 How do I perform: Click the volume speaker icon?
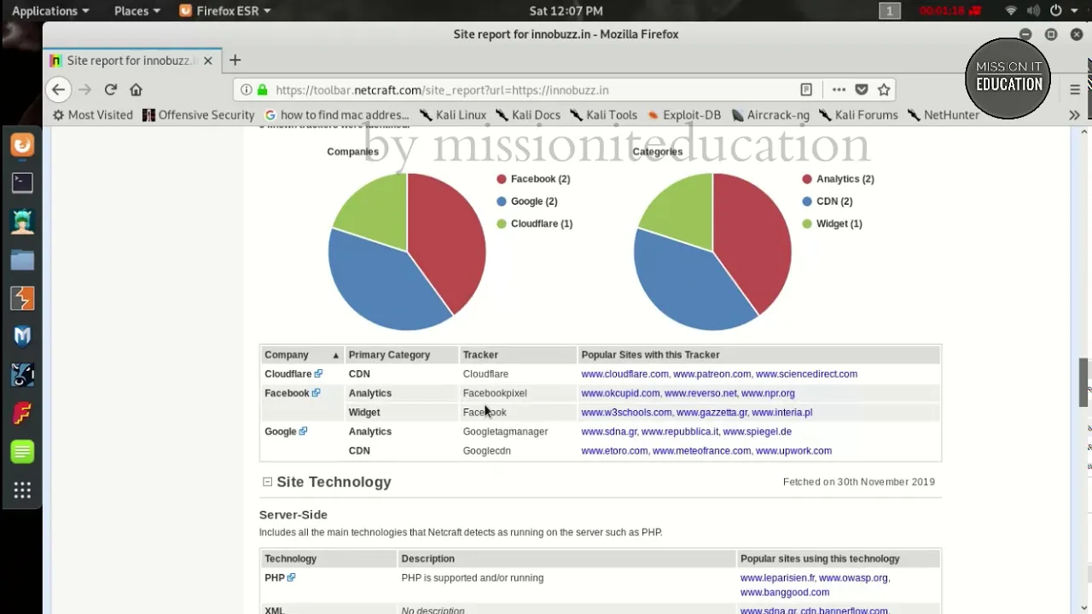[x=1033, y=11]
